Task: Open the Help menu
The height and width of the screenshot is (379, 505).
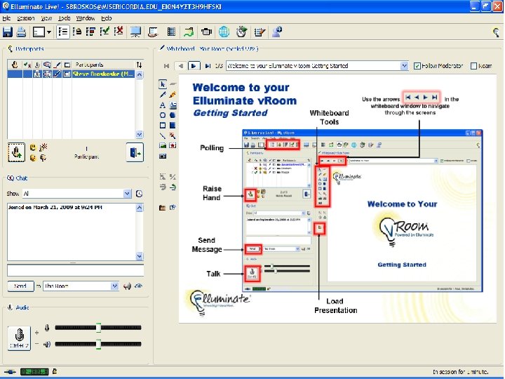Action: [107, 18]
